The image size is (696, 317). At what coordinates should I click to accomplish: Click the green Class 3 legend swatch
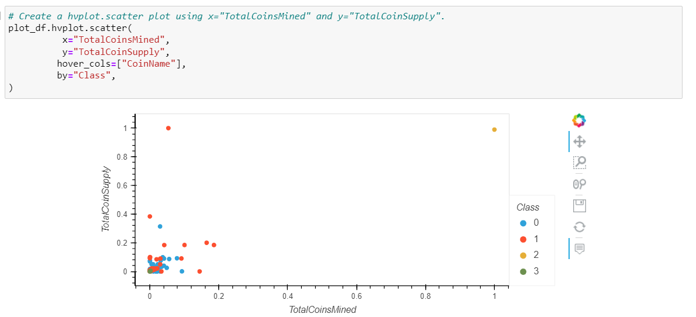(523, 271)
